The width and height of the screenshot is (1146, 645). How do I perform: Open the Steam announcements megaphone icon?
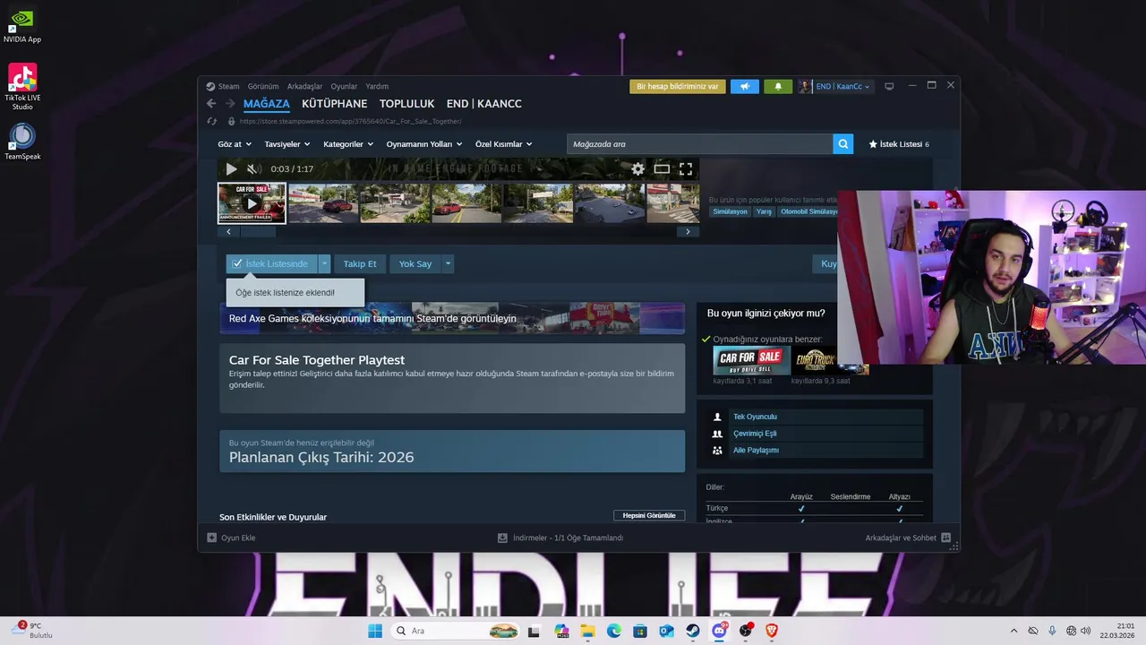point(744,86)
